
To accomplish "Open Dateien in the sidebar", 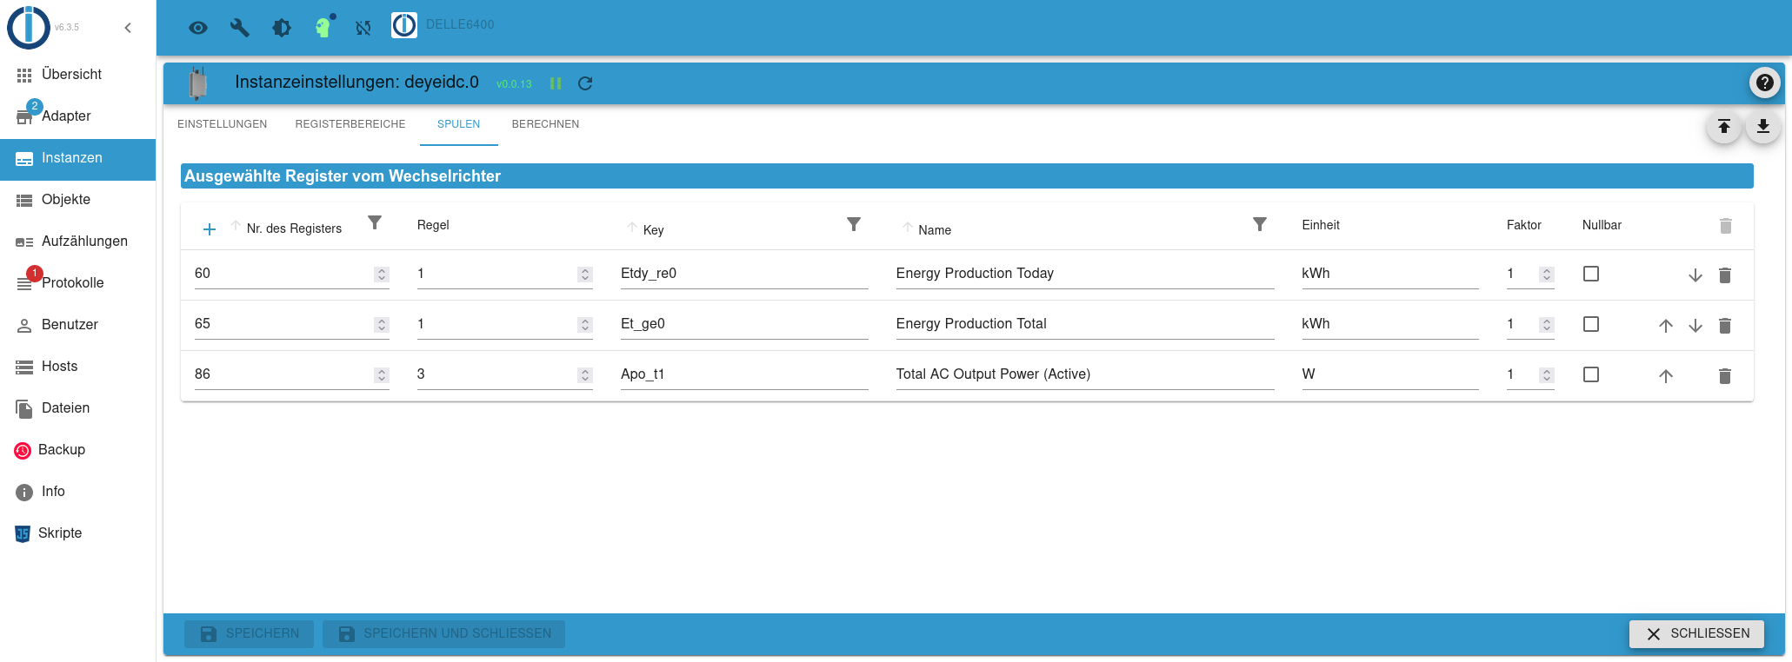I will click(x=78, y=408).
